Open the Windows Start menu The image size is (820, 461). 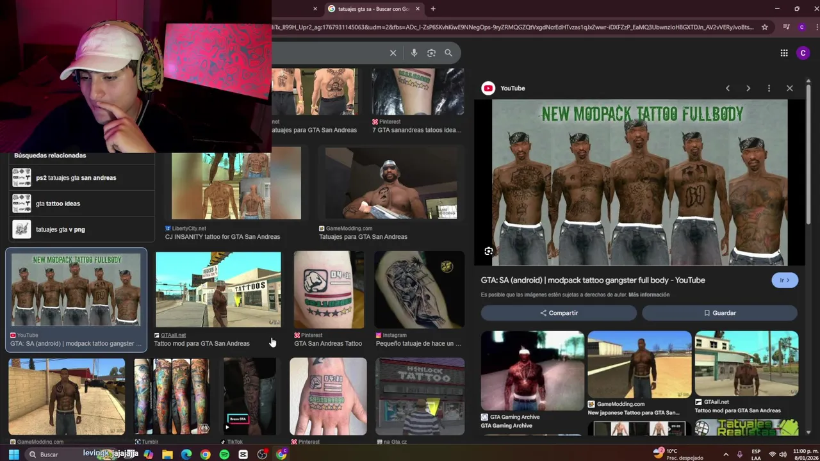point(13,455)
